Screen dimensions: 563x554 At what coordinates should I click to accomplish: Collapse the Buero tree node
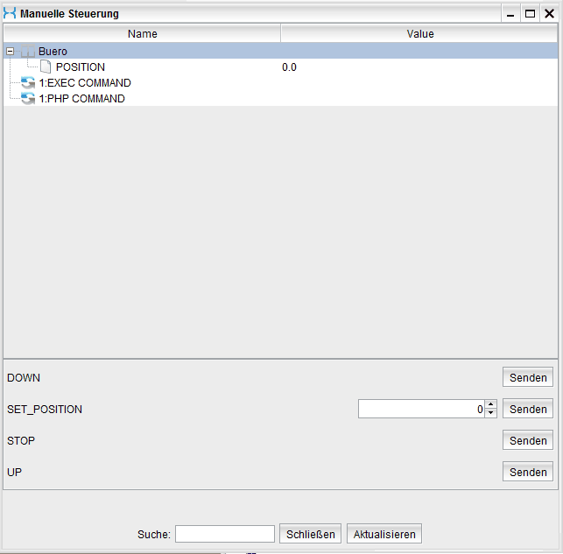tap(10, 52)
